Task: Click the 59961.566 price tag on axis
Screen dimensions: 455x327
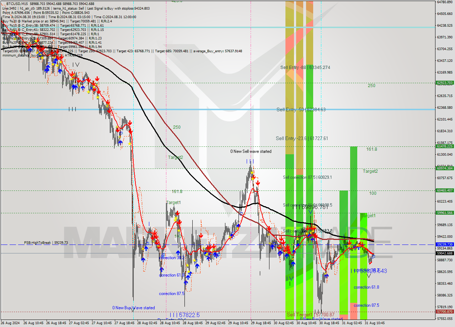Action: pos(444,213)
